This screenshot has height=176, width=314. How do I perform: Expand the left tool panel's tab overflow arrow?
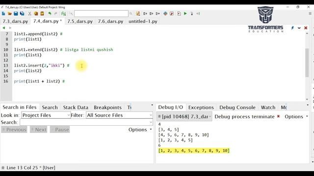tap(152, 105)
